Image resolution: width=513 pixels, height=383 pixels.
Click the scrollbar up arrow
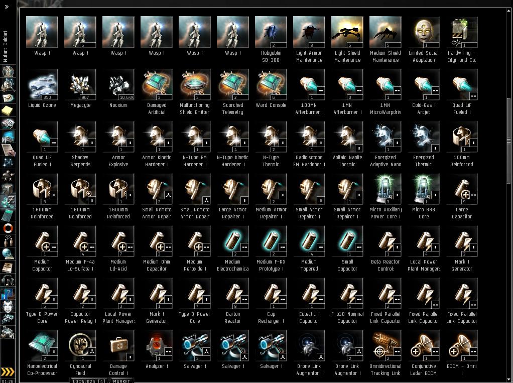pyautogui.click(x=508, y=11)
